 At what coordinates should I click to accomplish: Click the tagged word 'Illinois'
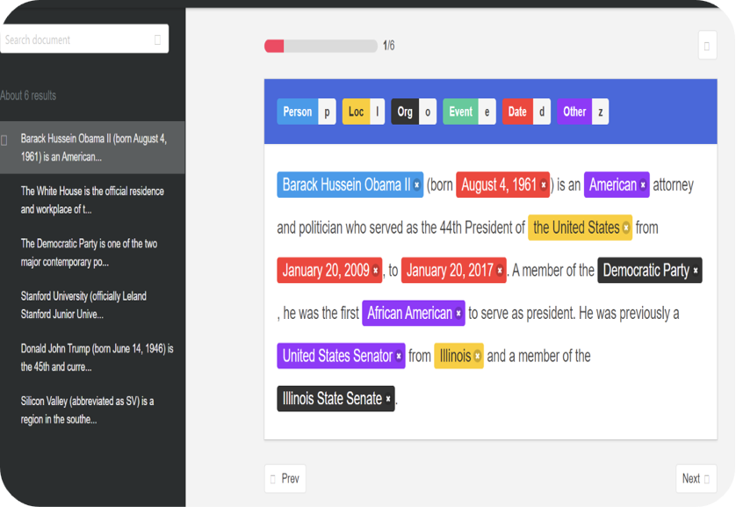pos(455,356)
